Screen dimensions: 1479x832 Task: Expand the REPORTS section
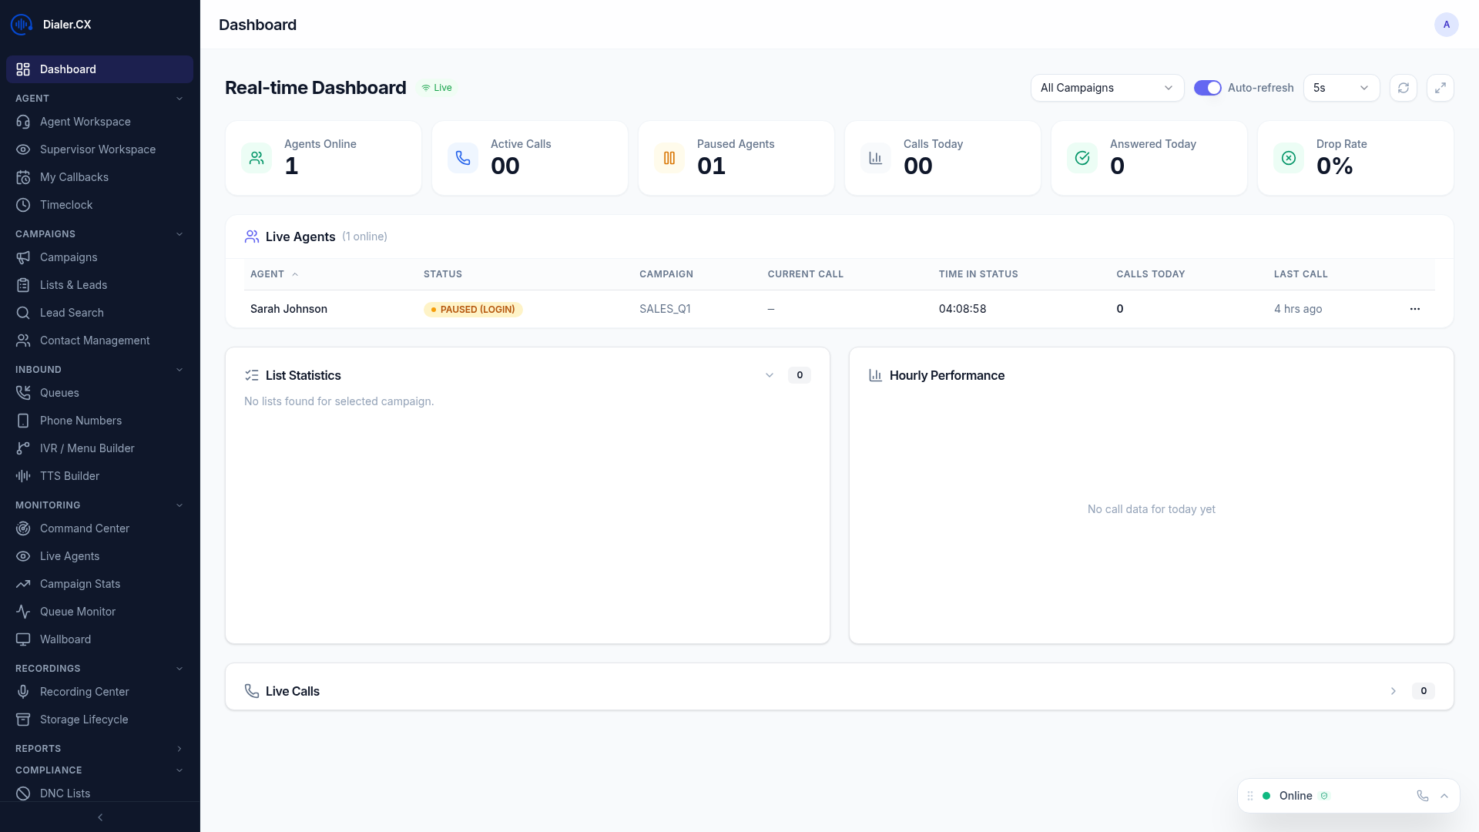[179, 749]
